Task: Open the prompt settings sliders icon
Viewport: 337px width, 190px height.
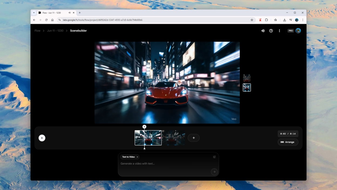Action: coord(214,157)
